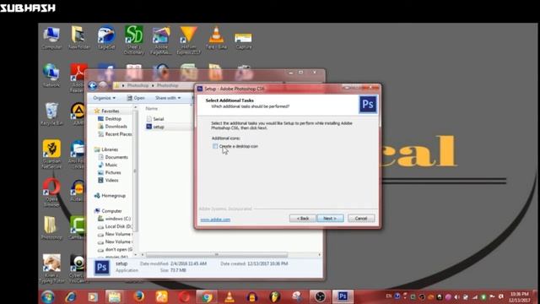Select the Adobe Reader desktop shortcut
Image resolution: width=540 pixels, height=304 pixels.
[x=78, y=78]
